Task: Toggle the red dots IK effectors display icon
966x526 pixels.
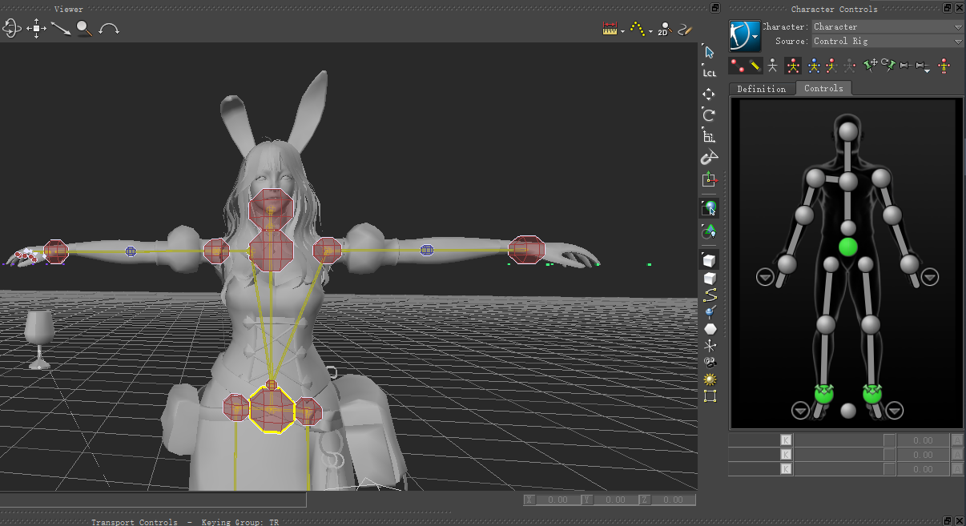Action: point(737,66)
